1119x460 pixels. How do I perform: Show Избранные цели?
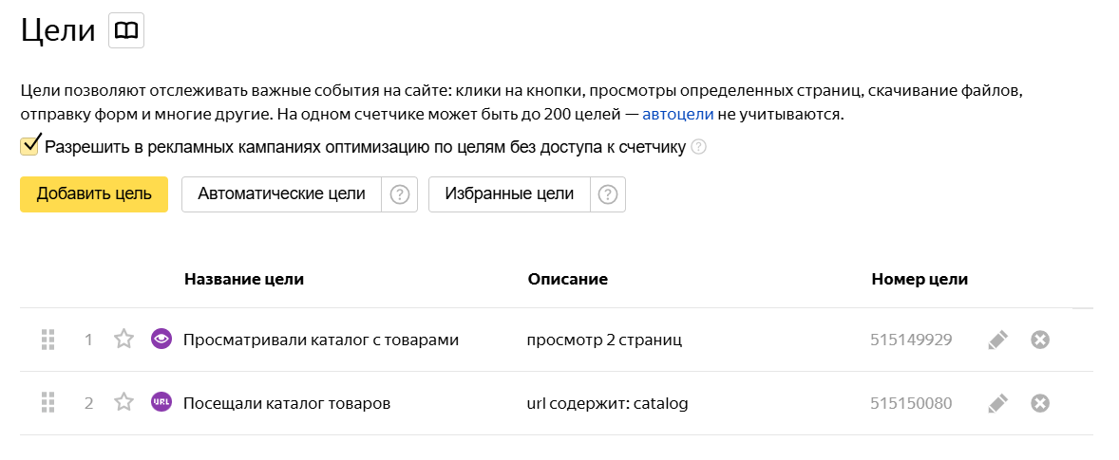[x=509, y=194]
